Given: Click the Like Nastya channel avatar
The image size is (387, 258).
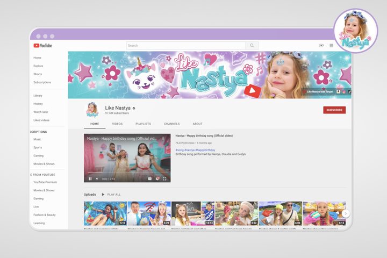Looking at the screenshot, I should pos(92,110).
